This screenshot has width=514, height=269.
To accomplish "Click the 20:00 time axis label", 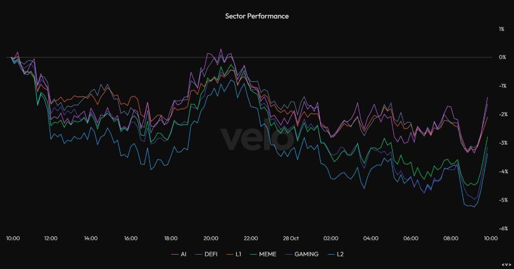I will pyautogui.click(x=211, y=238).
